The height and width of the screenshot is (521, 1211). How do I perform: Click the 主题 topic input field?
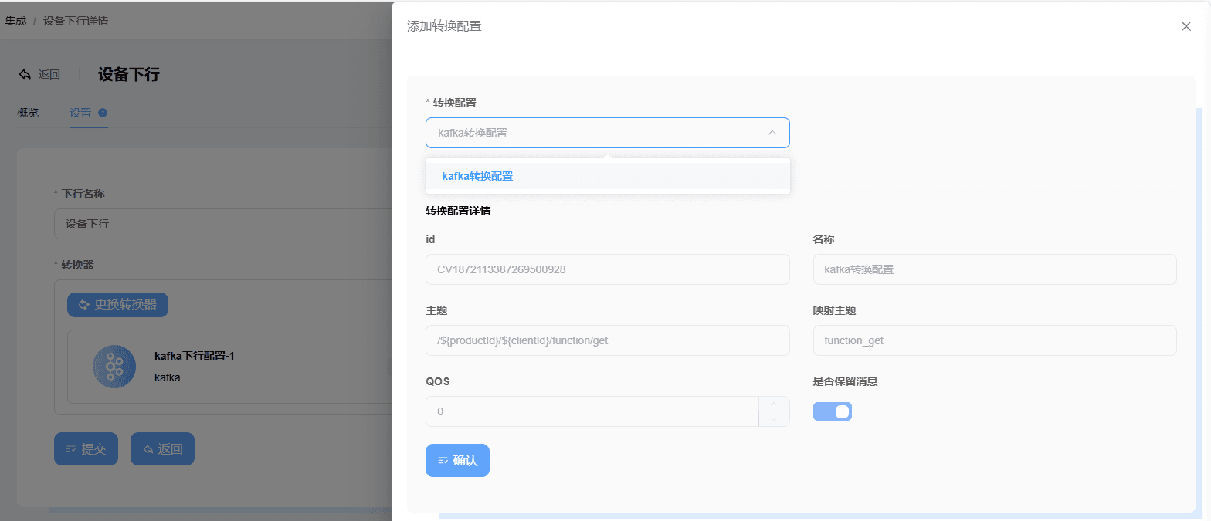[x=607, y=340]
